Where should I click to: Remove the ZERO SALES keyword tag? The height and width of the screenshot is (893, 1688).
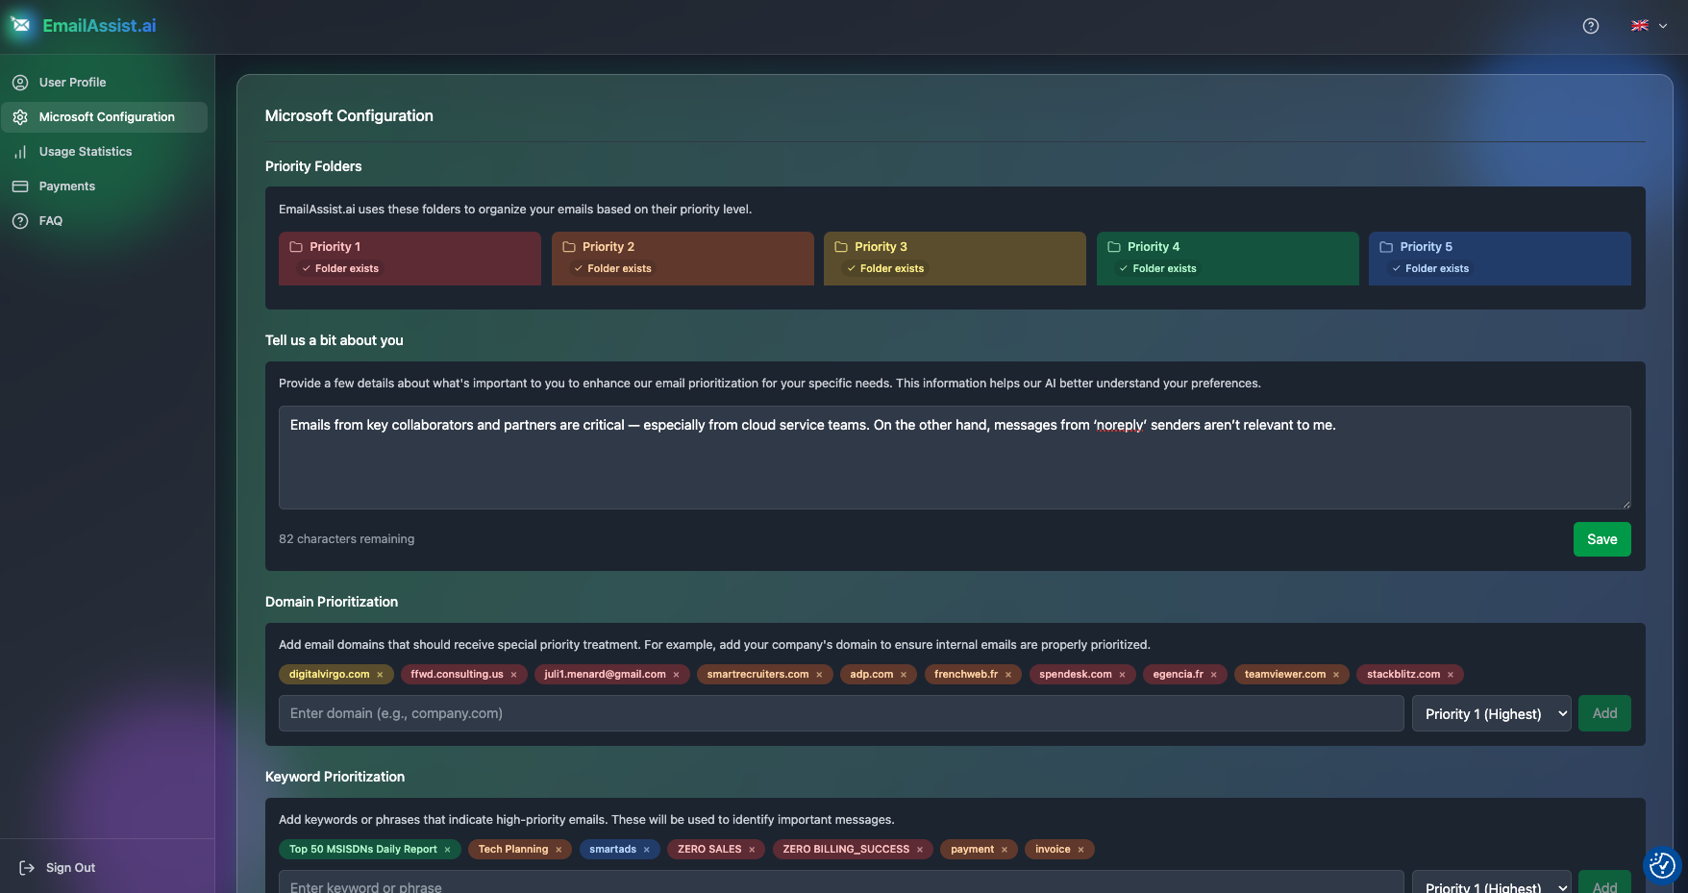click(x=752, y=850)
